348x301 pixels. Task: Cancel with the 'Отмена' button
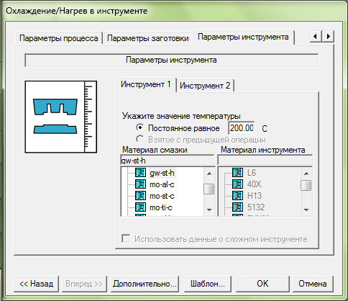point(313,284)
